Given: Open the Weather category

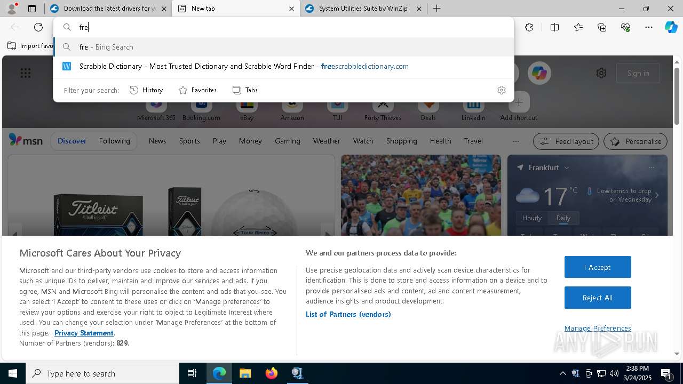Looking at the screenshot, I should point(327,141).
